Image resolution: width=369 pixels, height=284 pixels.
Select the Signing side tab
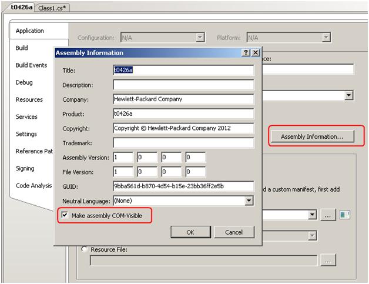pos(25,168)
